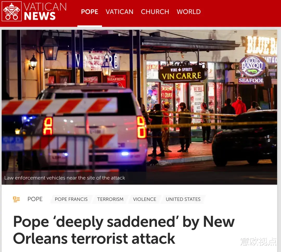
Task: Select the POPE navigation tab
Action: (x=90, y=12)
